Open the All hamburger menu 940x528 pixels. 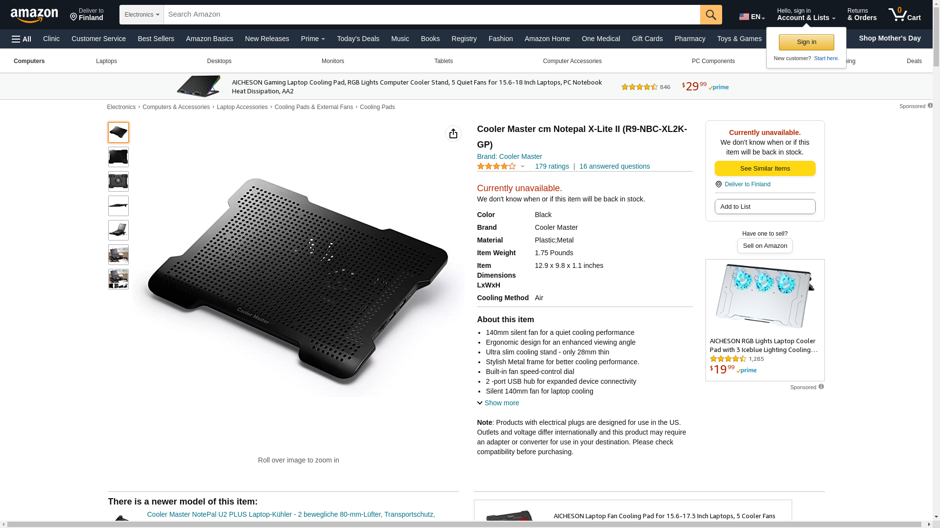tap(22, 39)
